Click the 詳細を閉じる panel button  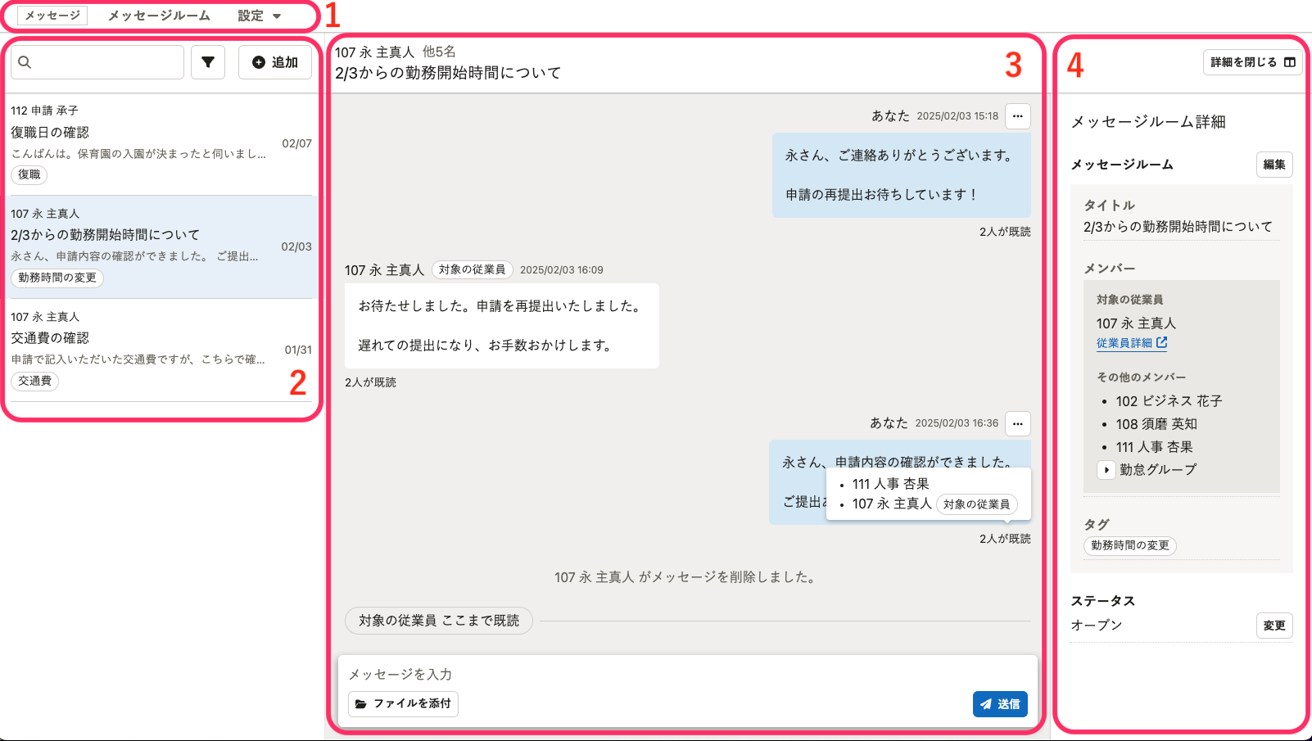coord(1252,62)
